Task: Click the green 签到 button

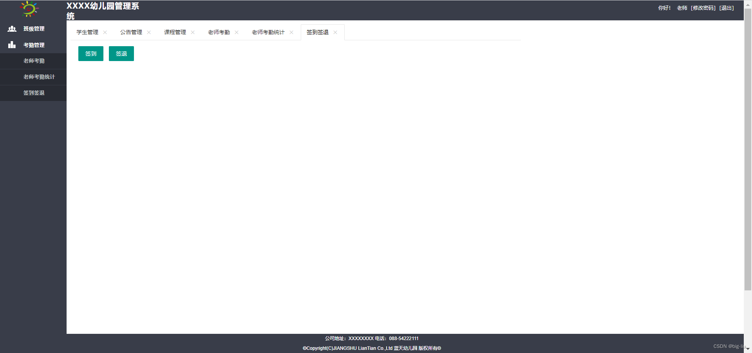Action: [x=91, y=54]
